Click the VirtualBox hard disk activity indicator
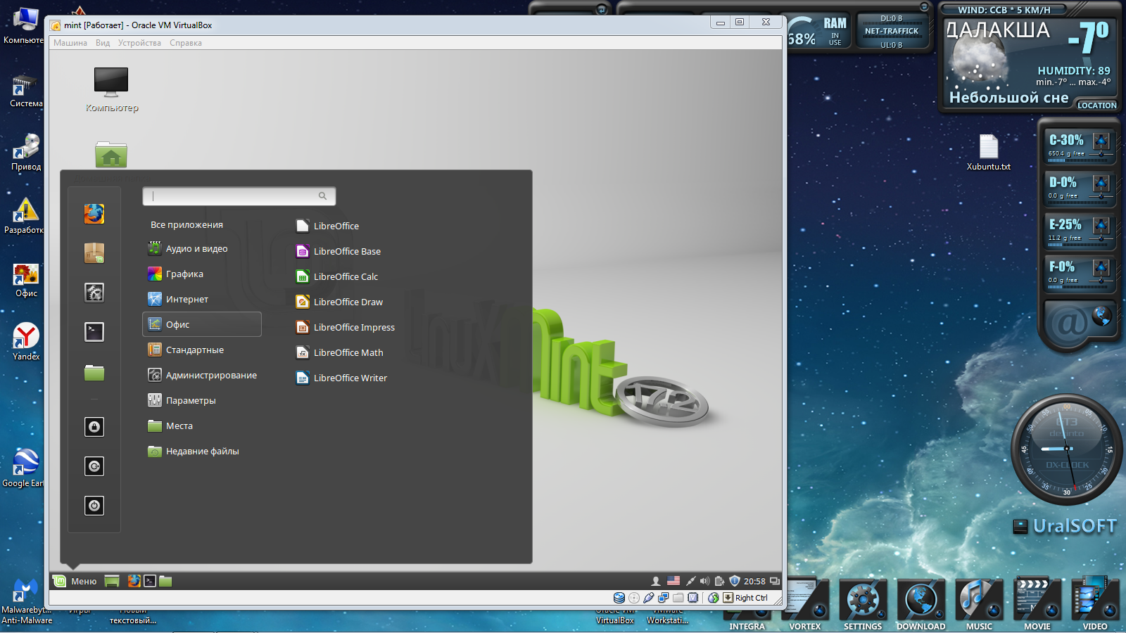This screenshot has height=633, width=1126. click(619, 598)
